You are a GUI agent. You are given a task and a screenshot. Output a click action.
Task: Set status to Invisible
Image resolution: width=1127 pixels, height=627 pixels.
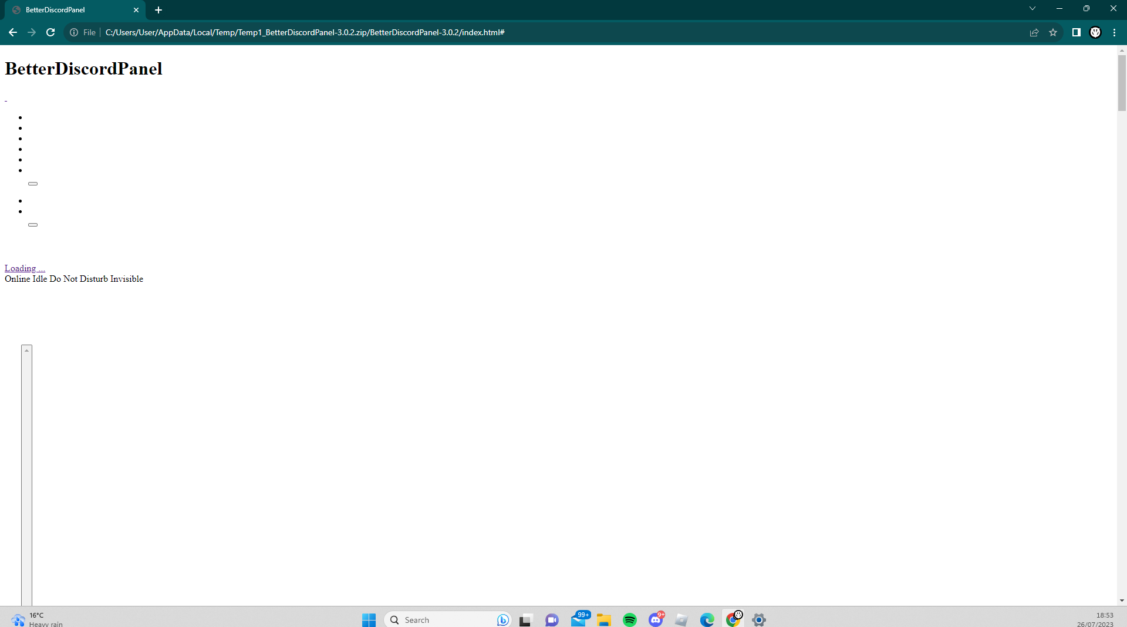point(127,279)
